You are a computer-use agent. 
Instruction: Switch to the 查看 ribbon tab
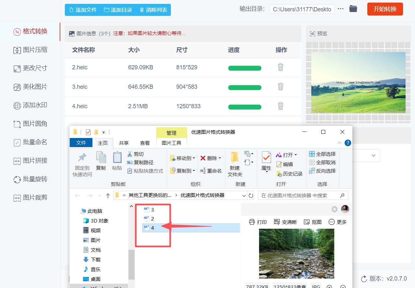(145, 143)
